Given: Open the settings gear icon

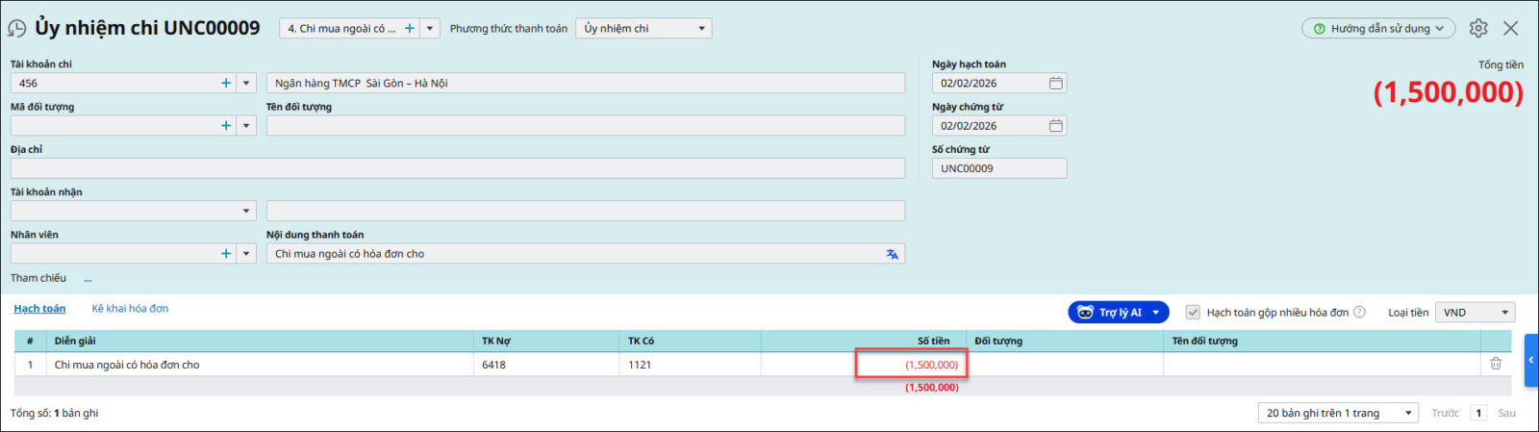Looking at the screenshot, I should (1478, 29).
